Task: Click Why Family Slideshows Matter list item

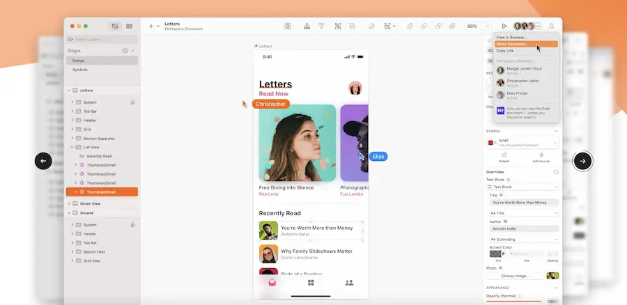Action: [311, 254]
